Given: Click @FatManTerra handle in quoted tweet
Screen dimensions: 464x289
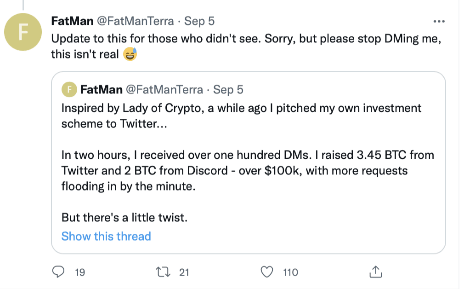Looking at the screenshot, I should (x=164, y=90).
